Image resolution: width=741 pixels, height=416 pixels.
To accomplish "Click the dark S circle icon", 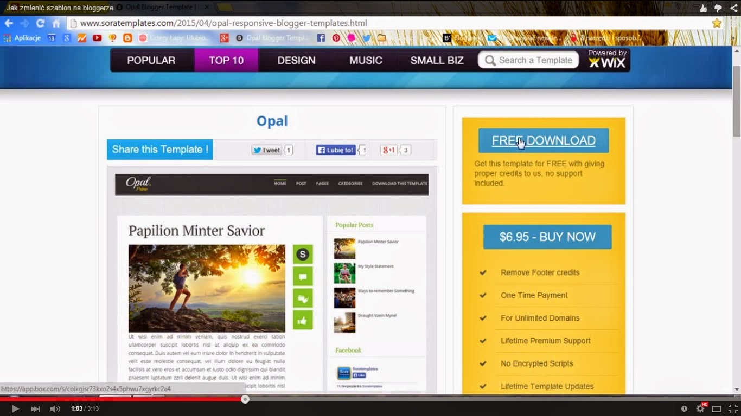I will [x=303, y=254].
